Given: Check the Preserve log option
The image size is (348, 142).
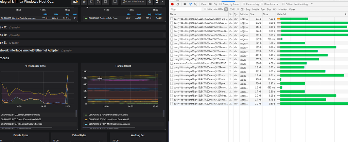Looking at the screenshot, I should point(244,4).
